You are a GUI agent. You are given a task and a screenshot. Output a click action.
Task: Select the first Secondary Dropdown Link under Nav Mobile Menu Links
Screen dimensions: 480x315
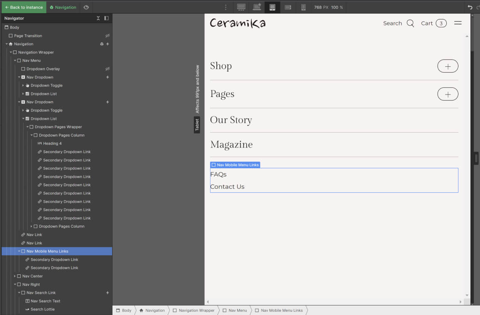(52, 260)
